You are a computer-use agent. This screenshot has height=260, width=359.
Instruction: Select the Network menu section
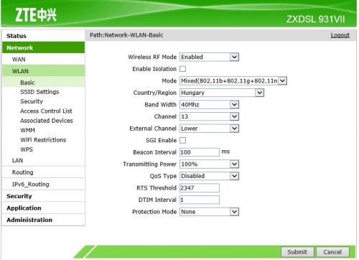[43, 47]
